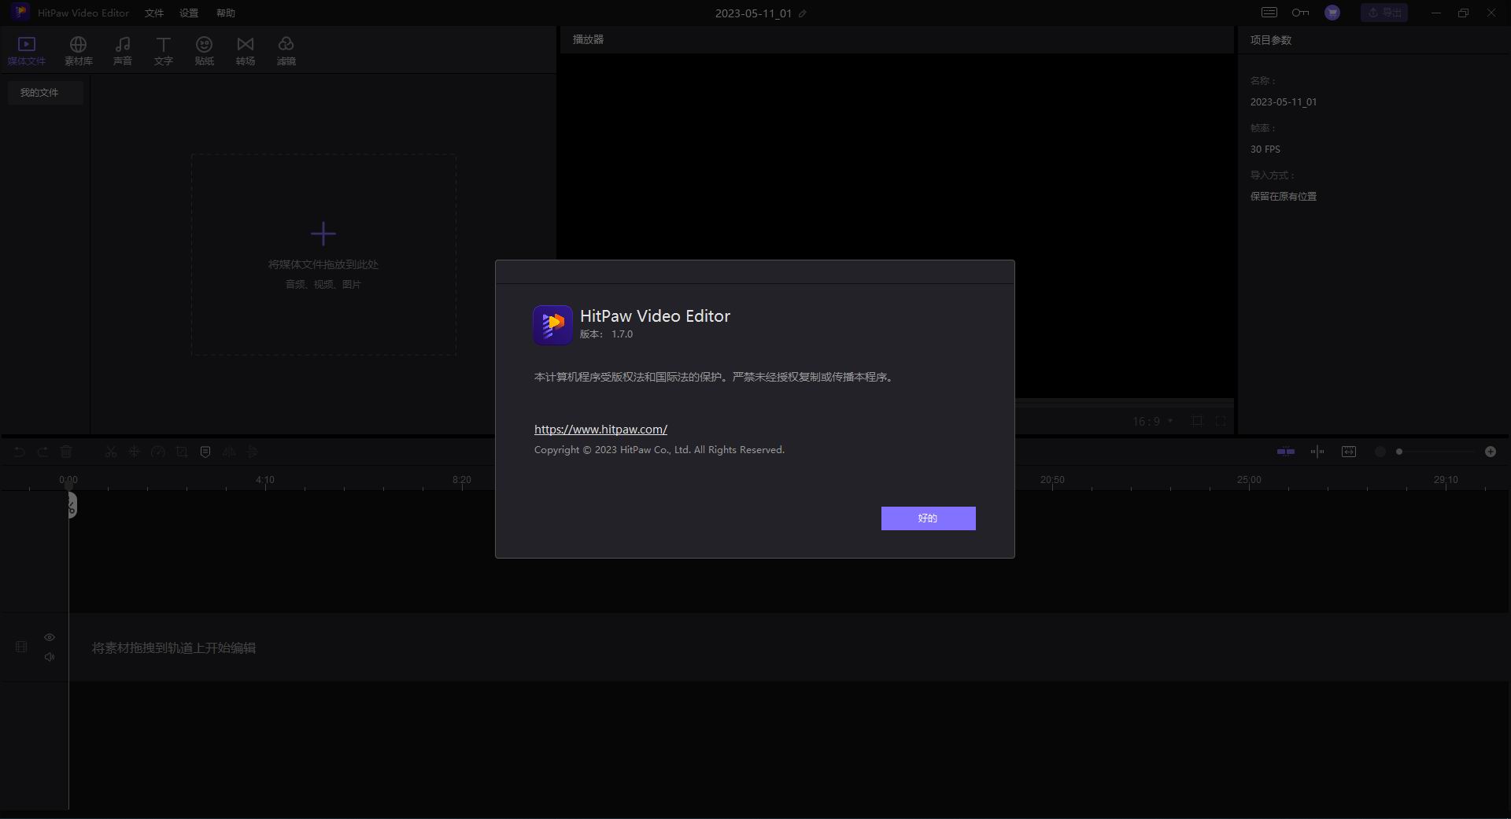Open the speed gauge tool
Image resolution: width=1511 pixels, height=819 pixels.
pos(158,452)
